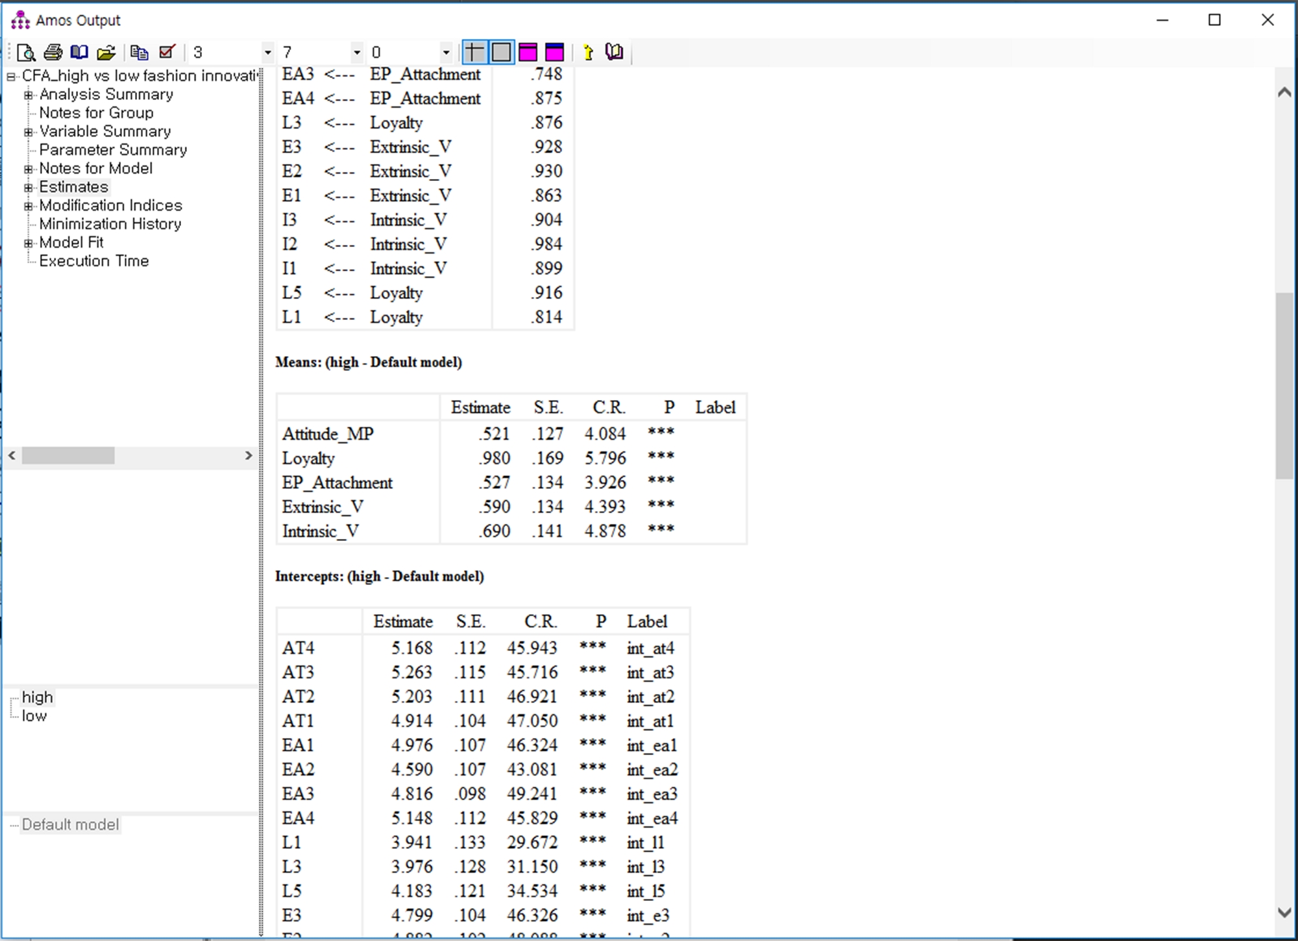
Task: Open the decimal places dropdown showing 3
Action: coord(267,53)
